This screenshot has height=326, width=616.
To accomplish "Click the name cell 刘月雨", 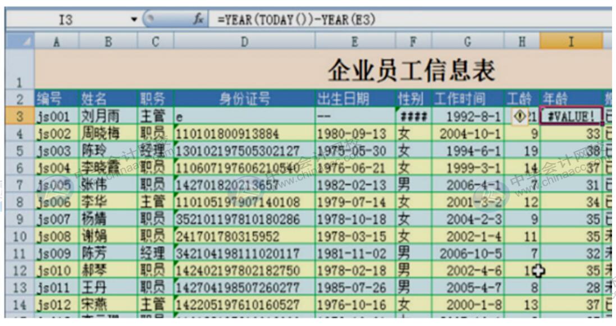I will click(x=108, y=116).
